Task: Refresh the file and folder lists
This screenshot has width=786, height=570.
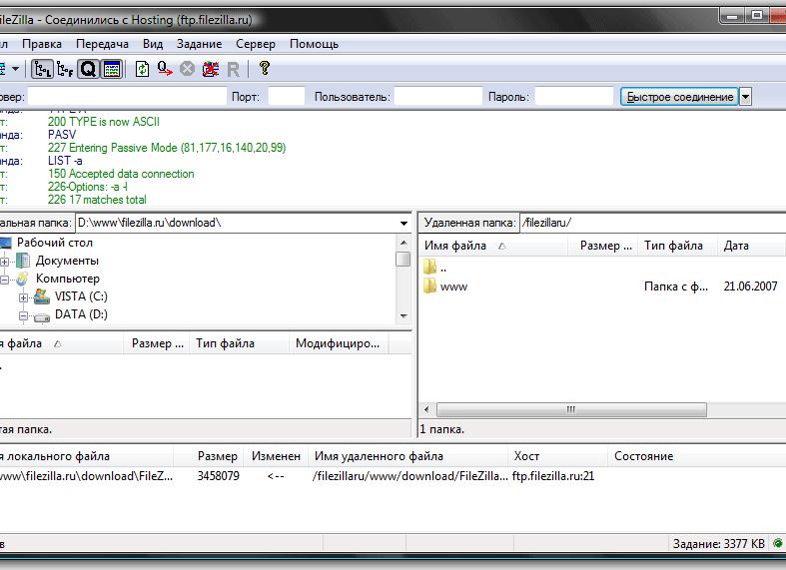Action: click(143, 69)
